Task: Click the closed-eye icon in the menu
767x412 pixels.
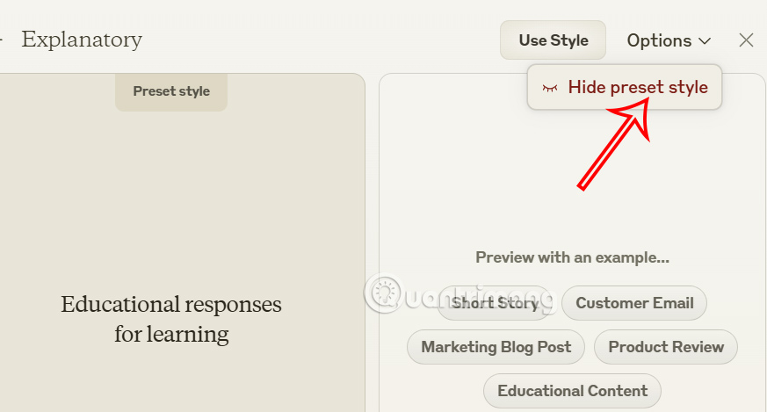Action: (550, 88)
